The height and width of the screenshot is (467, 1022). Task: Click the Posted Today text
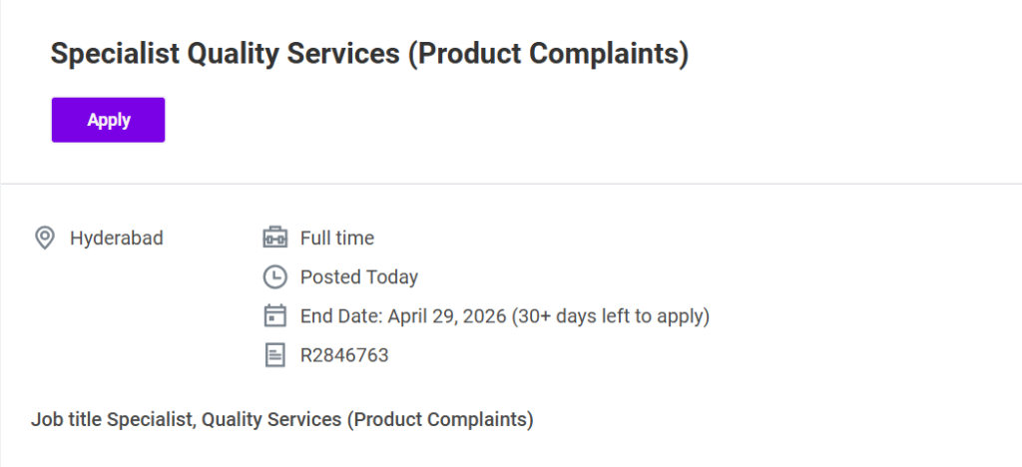pyautogui.click(x=359, y=276)
